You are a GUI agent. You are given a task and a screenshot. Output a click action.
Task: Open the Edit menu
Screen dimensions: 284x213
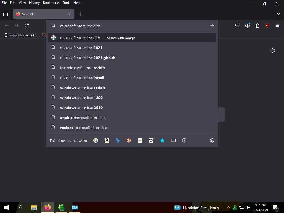(13, 3)
